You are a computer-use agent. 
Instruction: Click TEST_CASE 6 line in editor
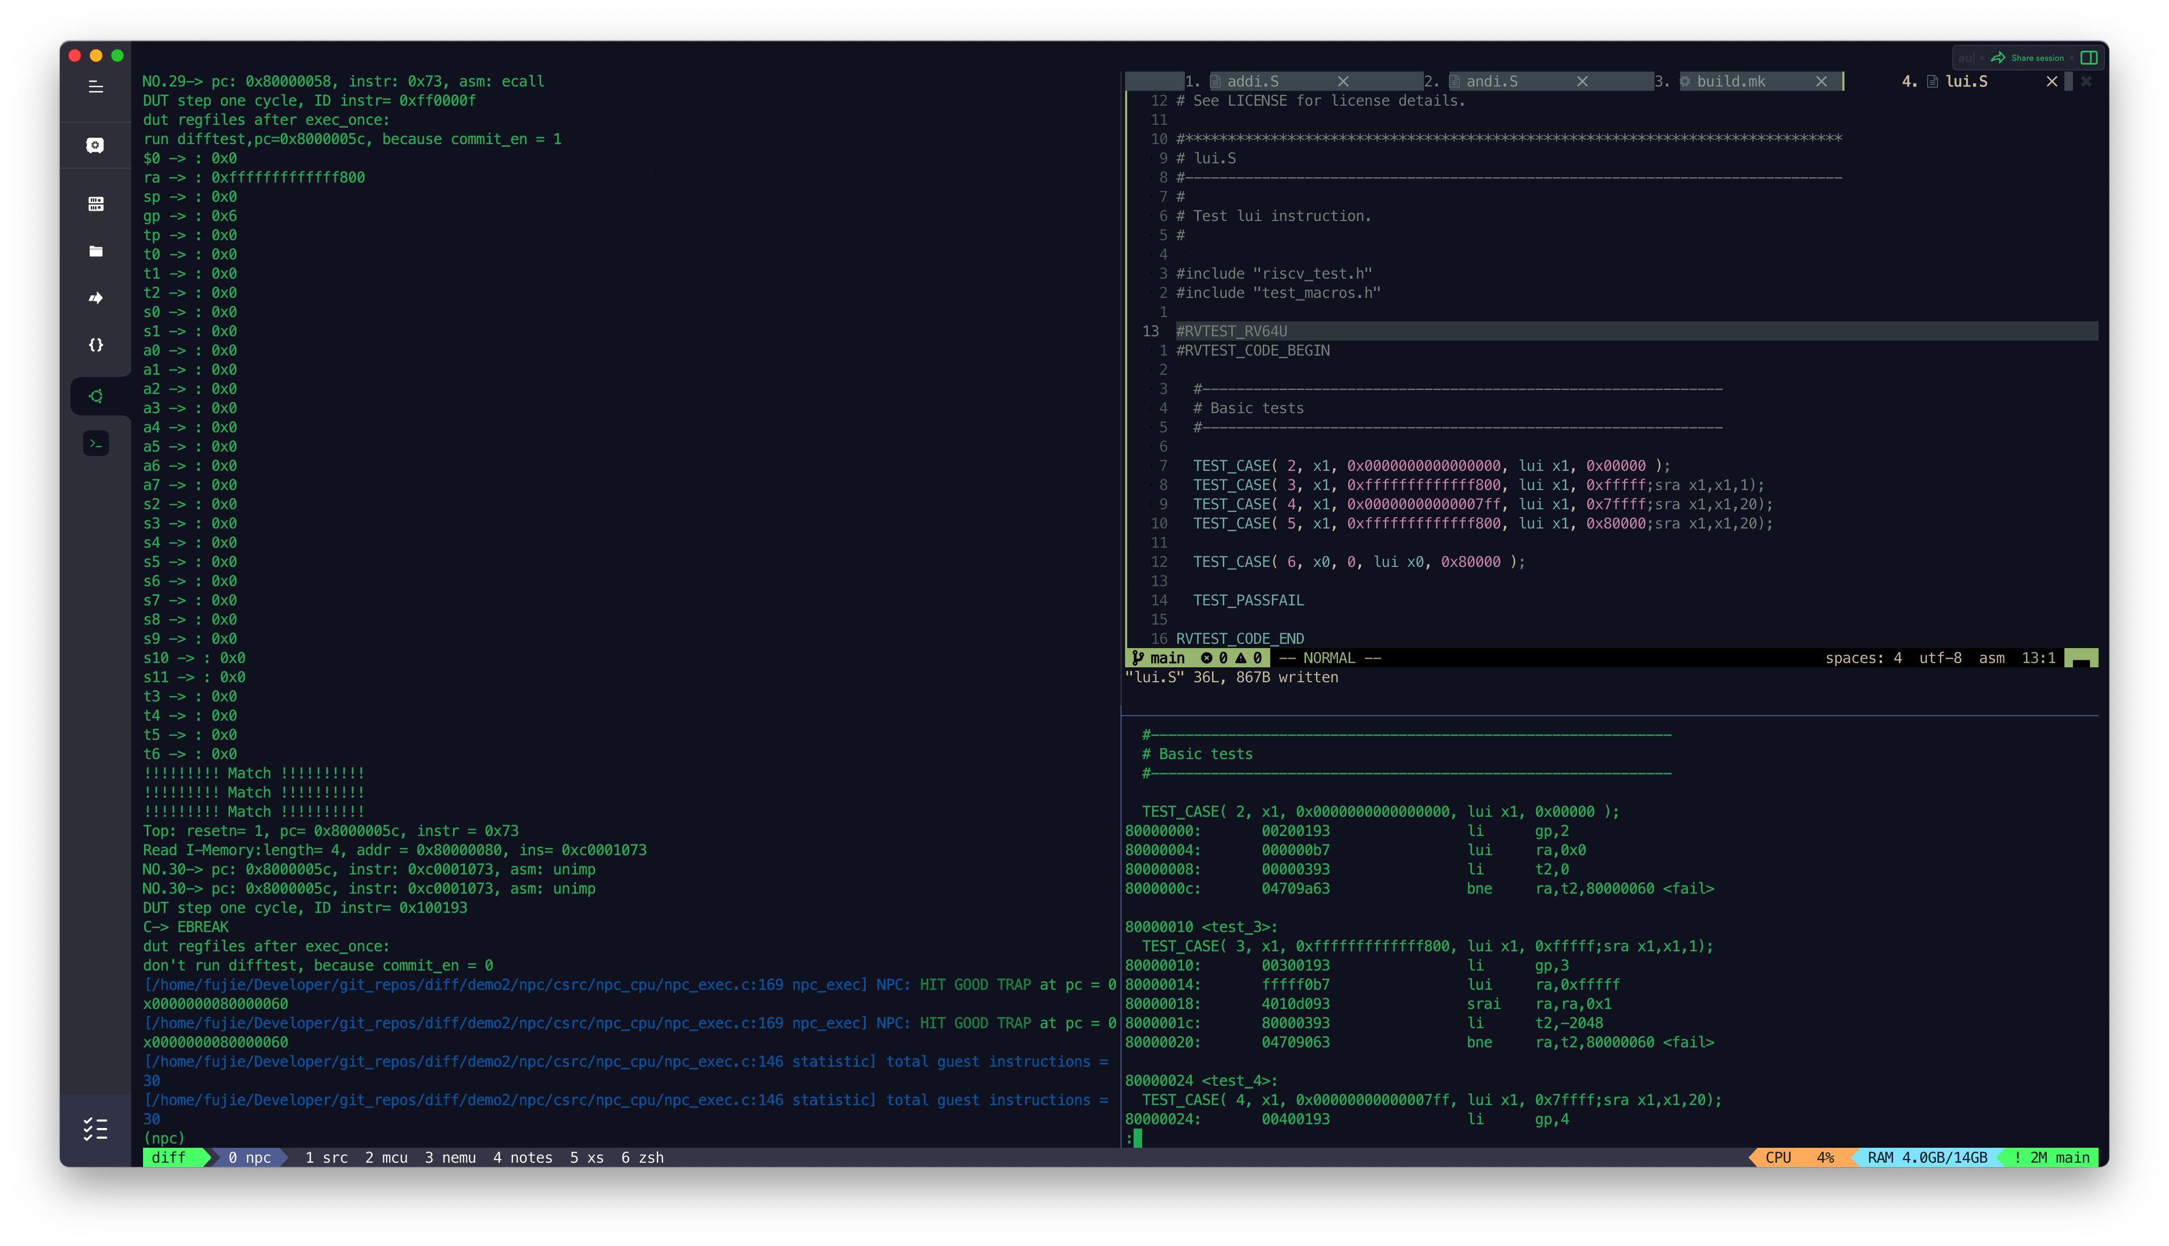[1359, 562]
